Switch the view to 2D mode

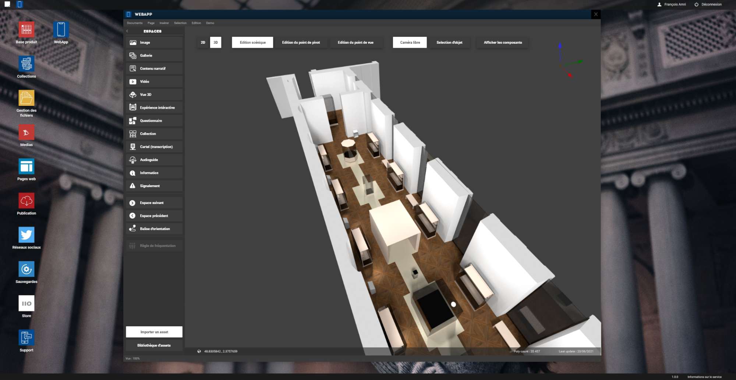point(203,43)
